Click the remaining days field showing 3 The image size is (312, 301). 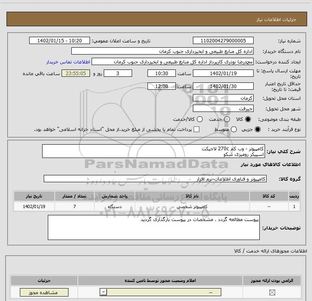click(118, 73)
